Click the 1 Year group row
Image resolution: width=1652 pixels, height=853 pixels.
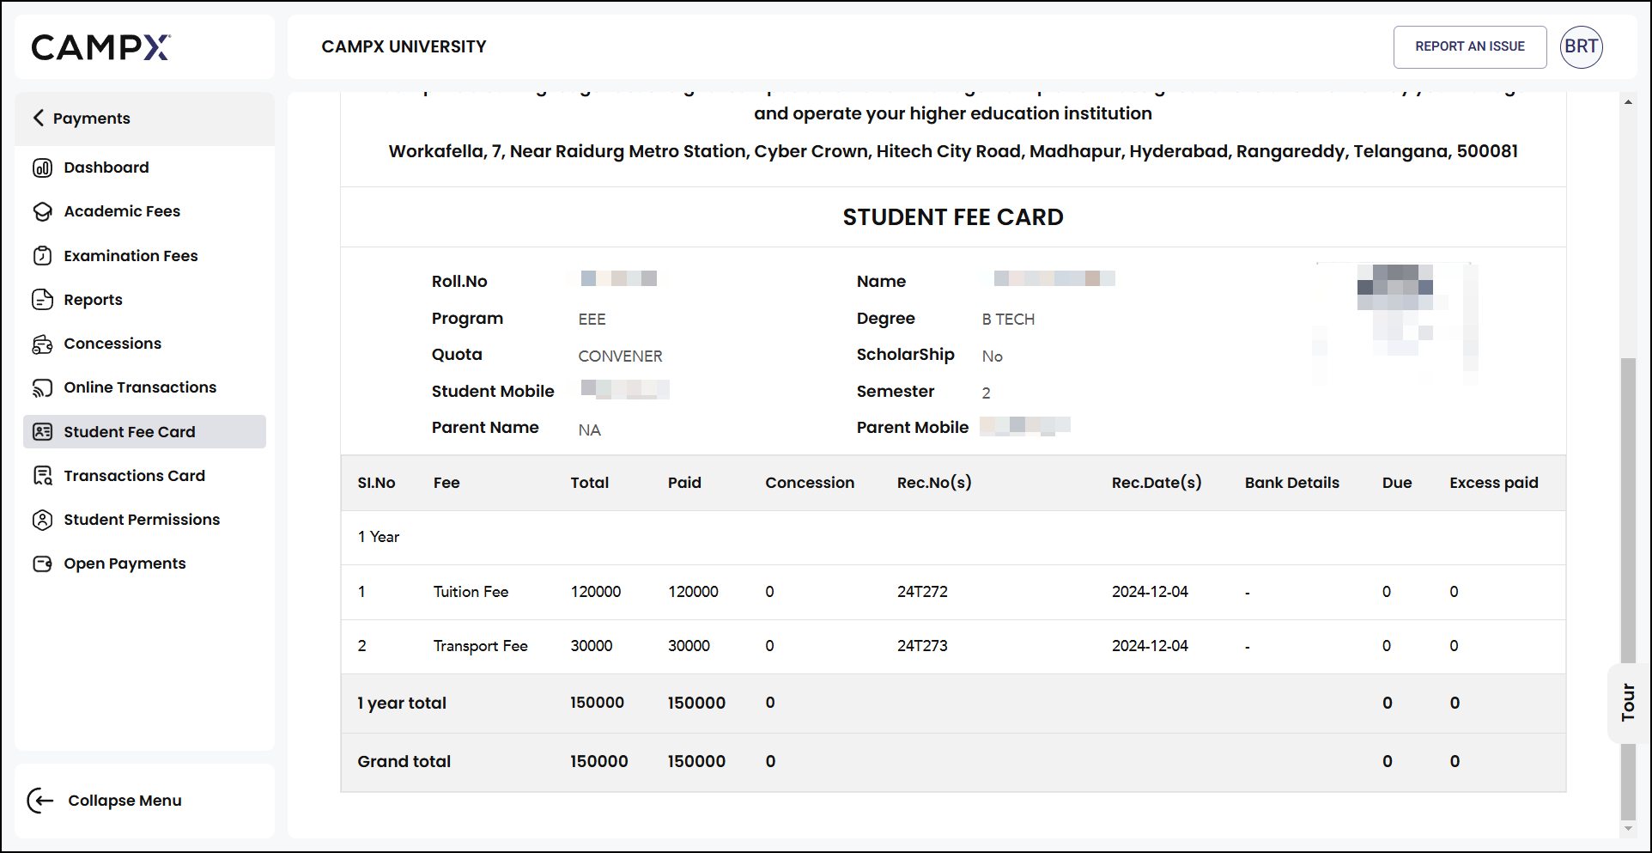953,538
